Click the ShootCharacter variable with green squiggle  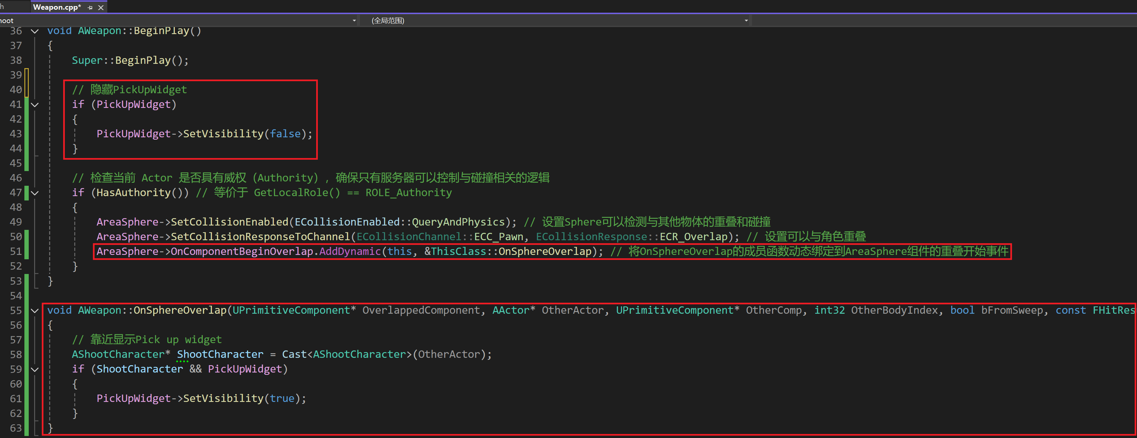coord(220,354)
